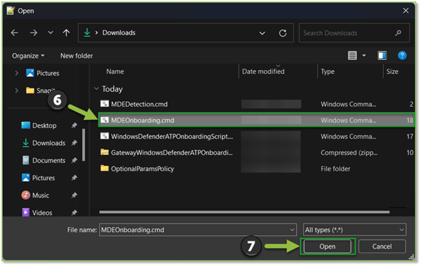Screen dimensions: 421x266
Task: Expand the Pictures tree node
Action: (x=17, y=73)
